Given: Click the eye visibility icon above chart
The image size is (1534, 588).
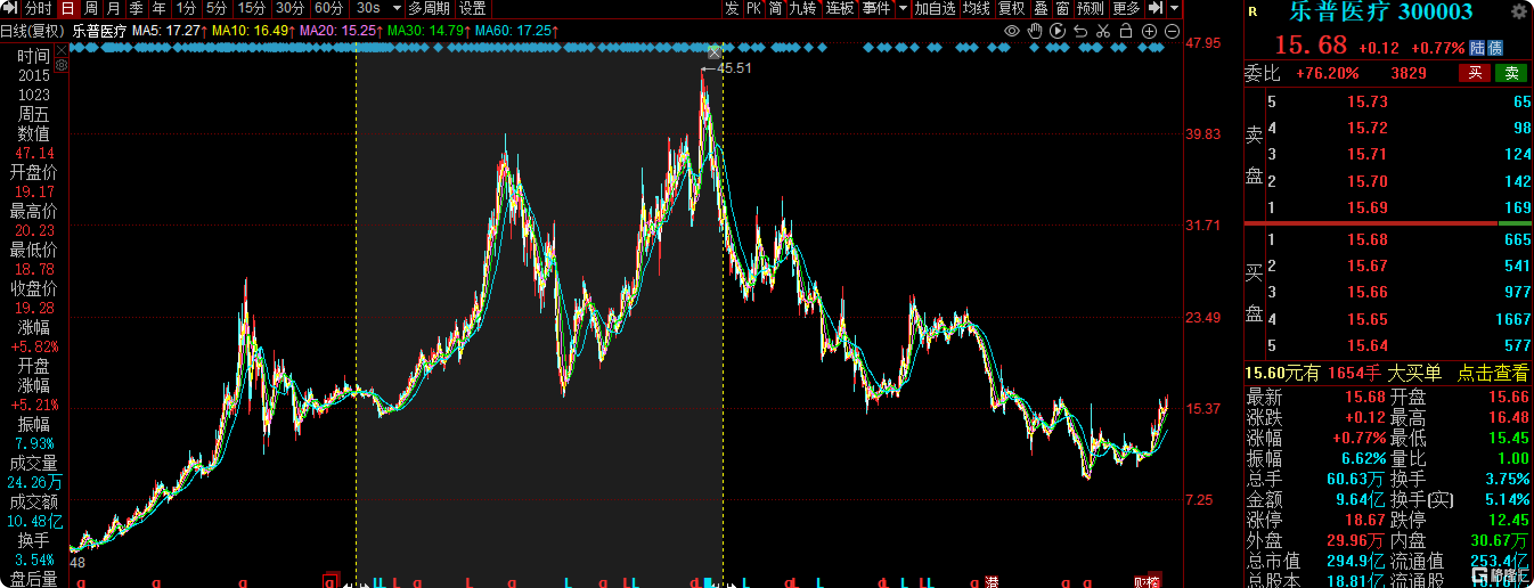Looking at the screenshot, I should tap(1011, 31).
